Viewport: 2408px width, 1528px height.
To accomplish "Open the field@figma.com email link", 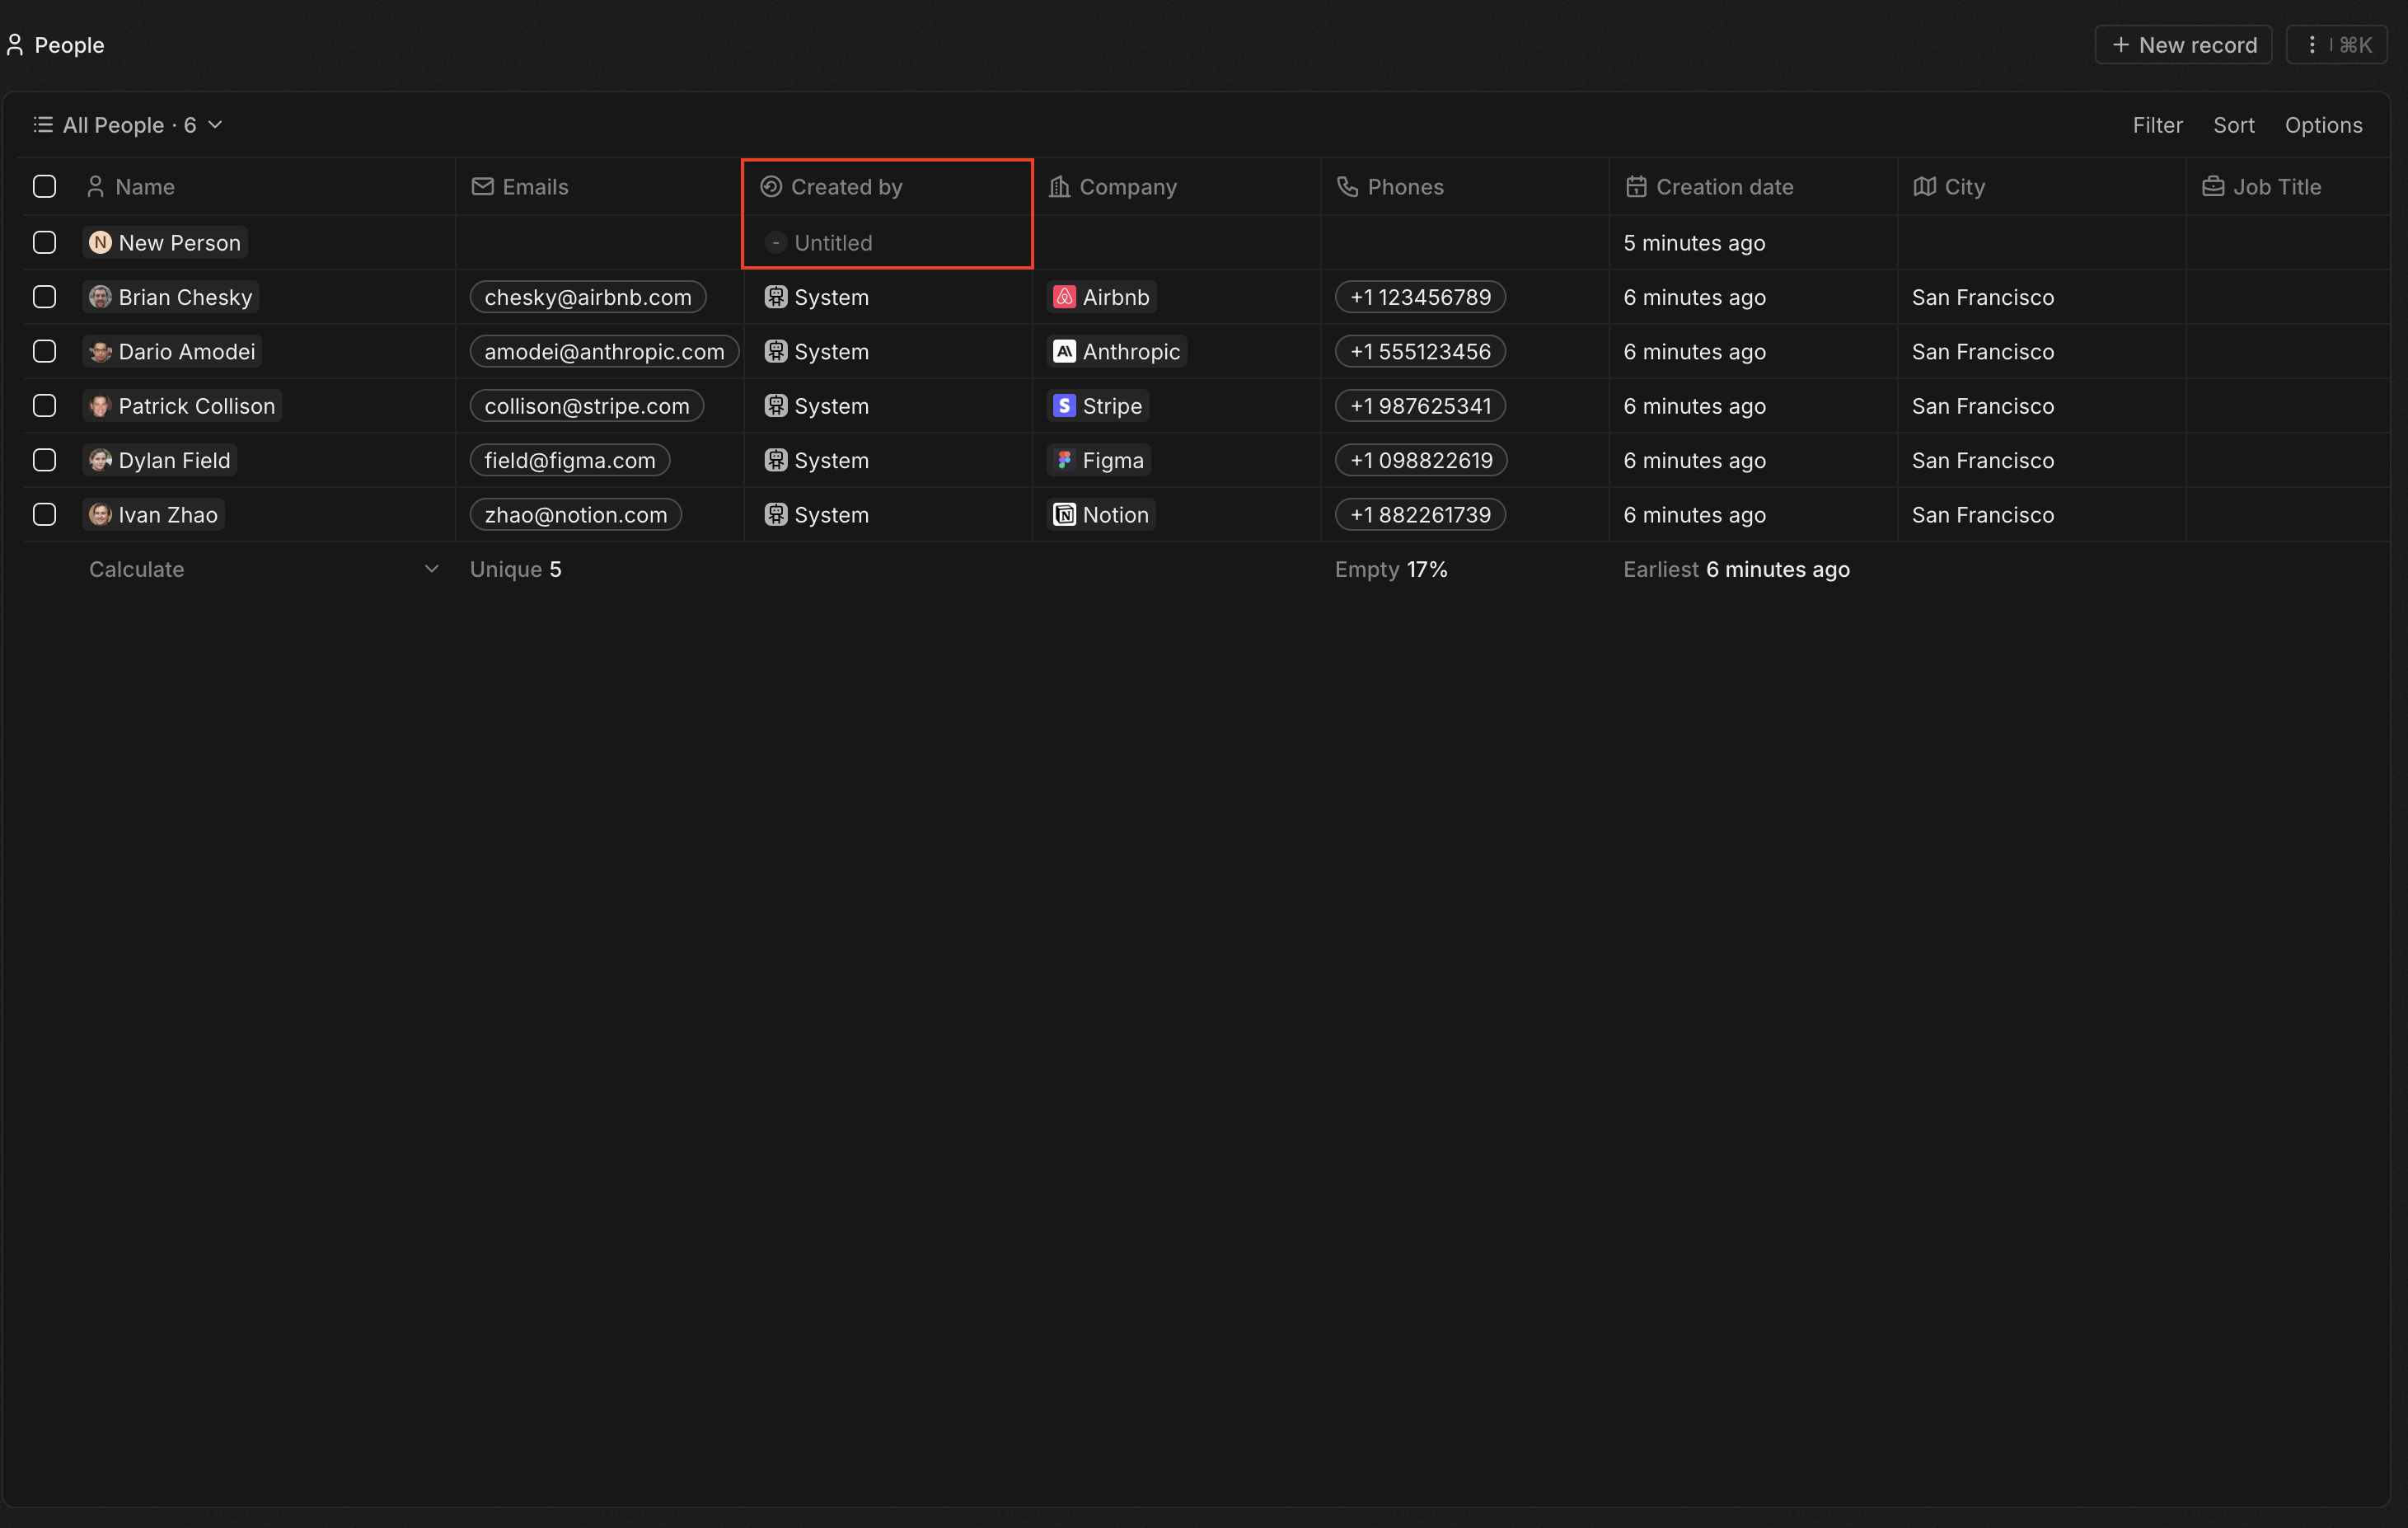I will (x=570, y=460).
